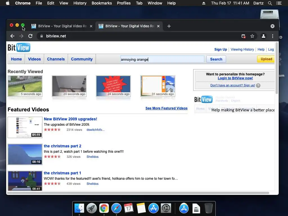This screenshot has width=288, height=216.
Task: Open Launchpad from the Dock
Action: tap(92, 208)
